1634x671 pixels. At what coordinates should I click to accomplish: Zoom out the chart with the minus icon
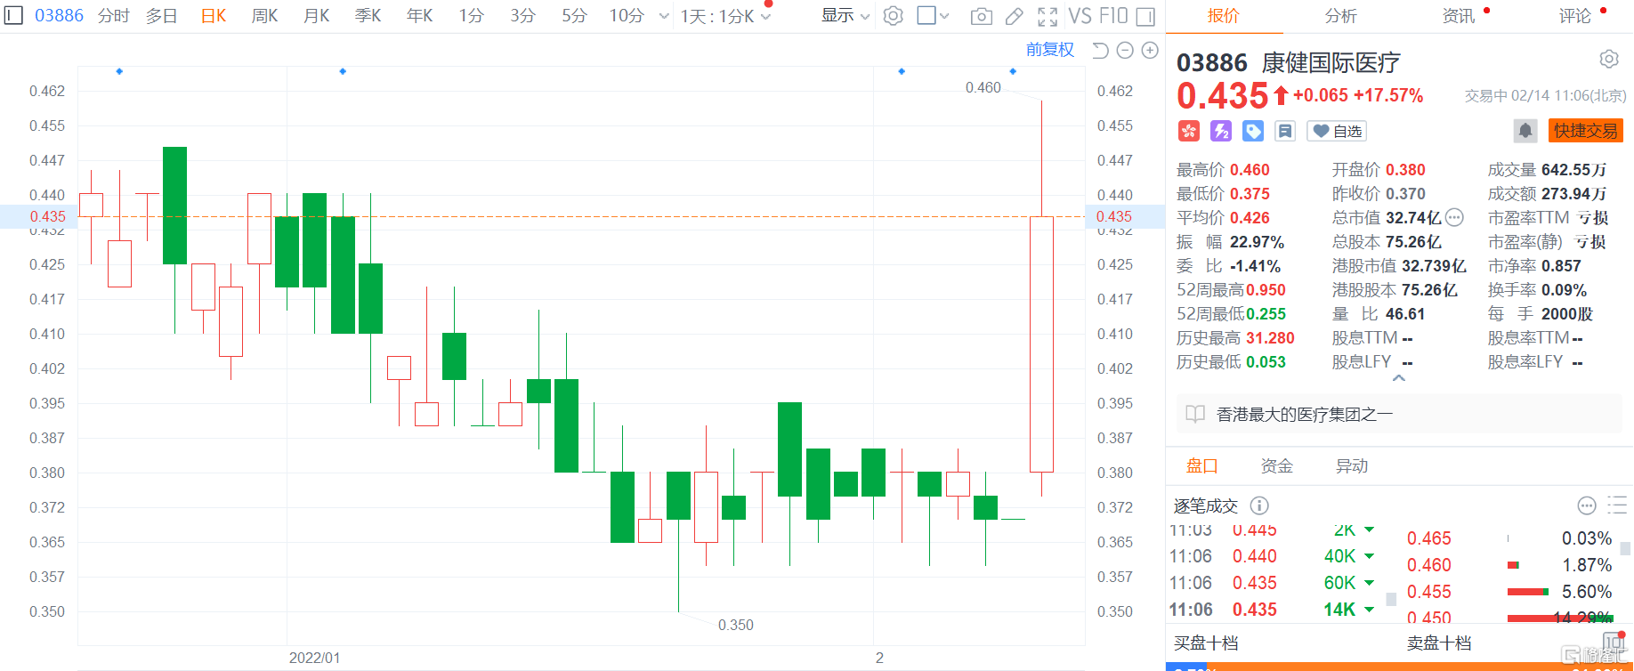(x=1125, y=51)
